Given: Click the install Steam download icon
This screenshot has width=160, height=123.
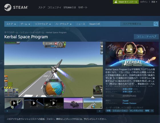Looking at the screenshot, I should [x=116, y=2].
